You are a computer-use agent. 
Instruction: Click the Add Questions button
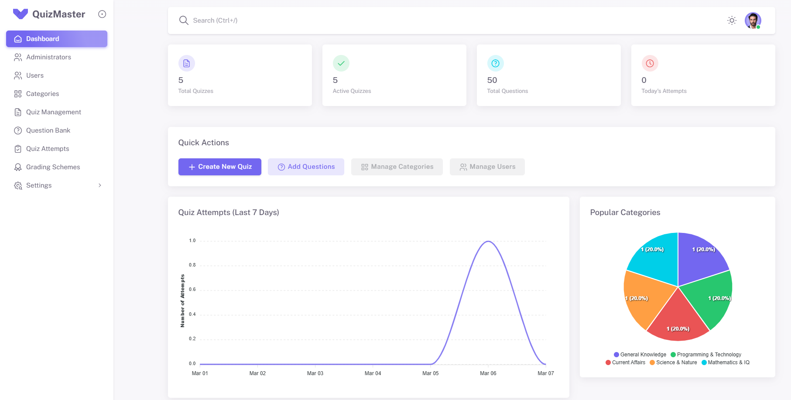[x=306, y=167]
